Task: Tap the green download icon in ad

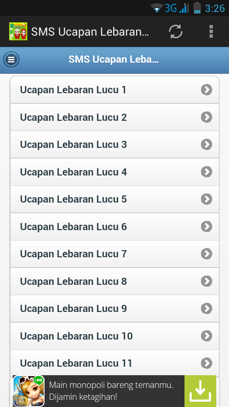Action: pyautogui.click(x=200, y=391)
